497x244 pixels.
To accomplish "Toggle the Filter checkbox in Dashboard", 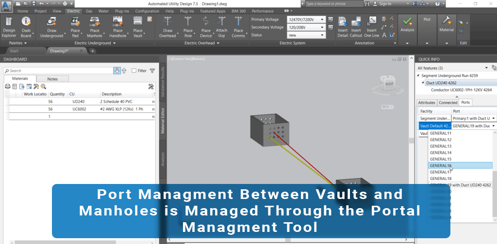I will pyautogui.click(x=134, y=71).
